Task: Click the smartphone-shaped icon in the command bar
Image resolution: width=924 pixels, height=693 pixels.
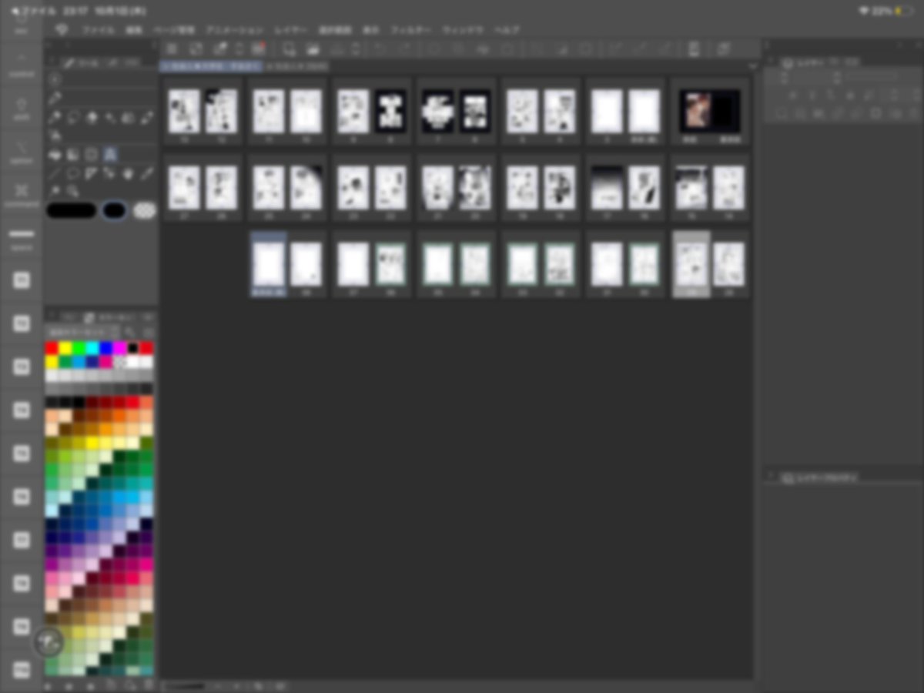Action: pos(694,49)
